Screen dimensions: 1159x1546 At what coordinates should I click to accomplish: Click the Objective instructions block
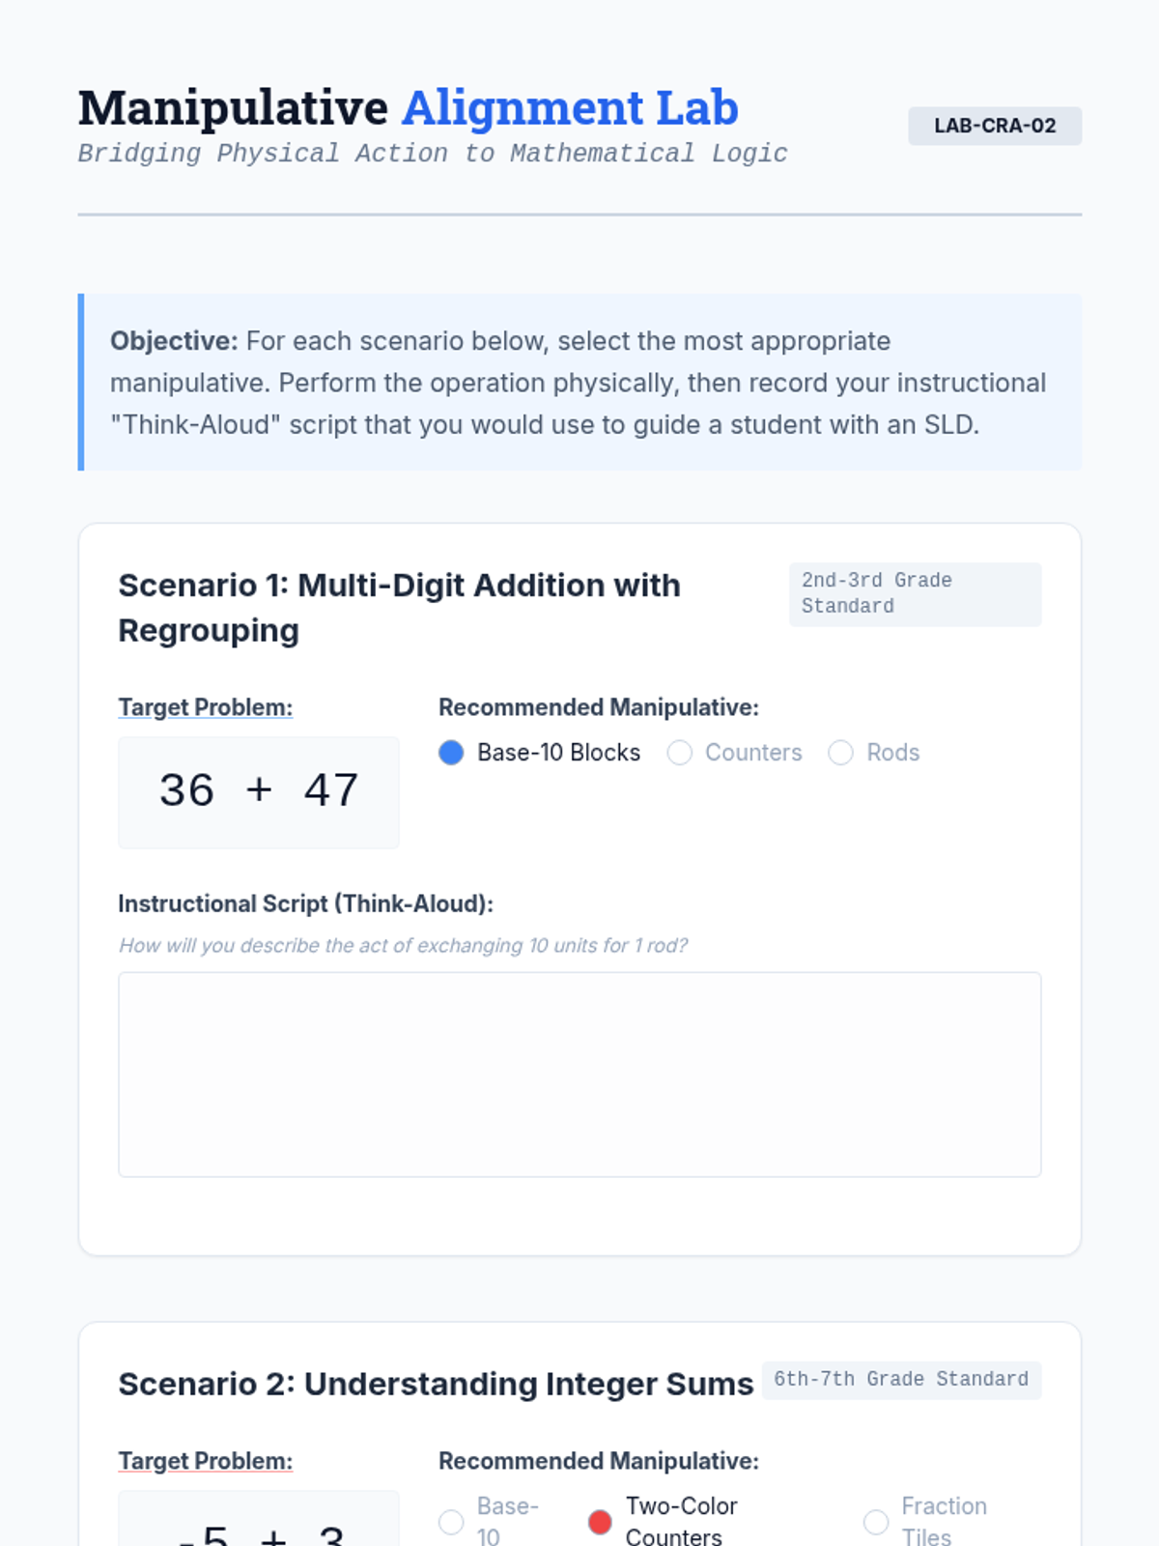pos(579,383)
